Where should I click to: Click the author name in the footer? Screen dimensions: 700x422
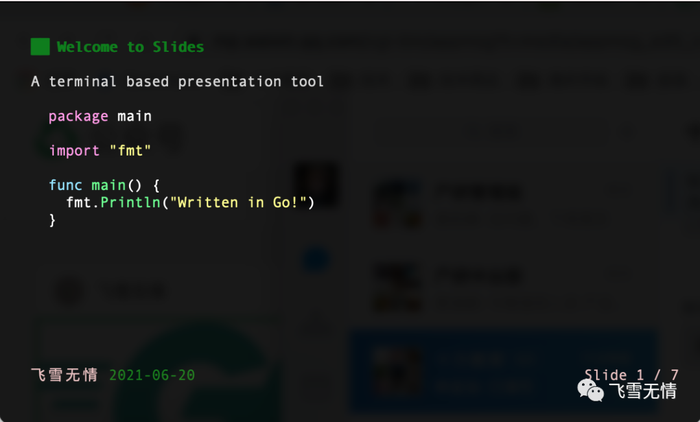coord(64,375)
